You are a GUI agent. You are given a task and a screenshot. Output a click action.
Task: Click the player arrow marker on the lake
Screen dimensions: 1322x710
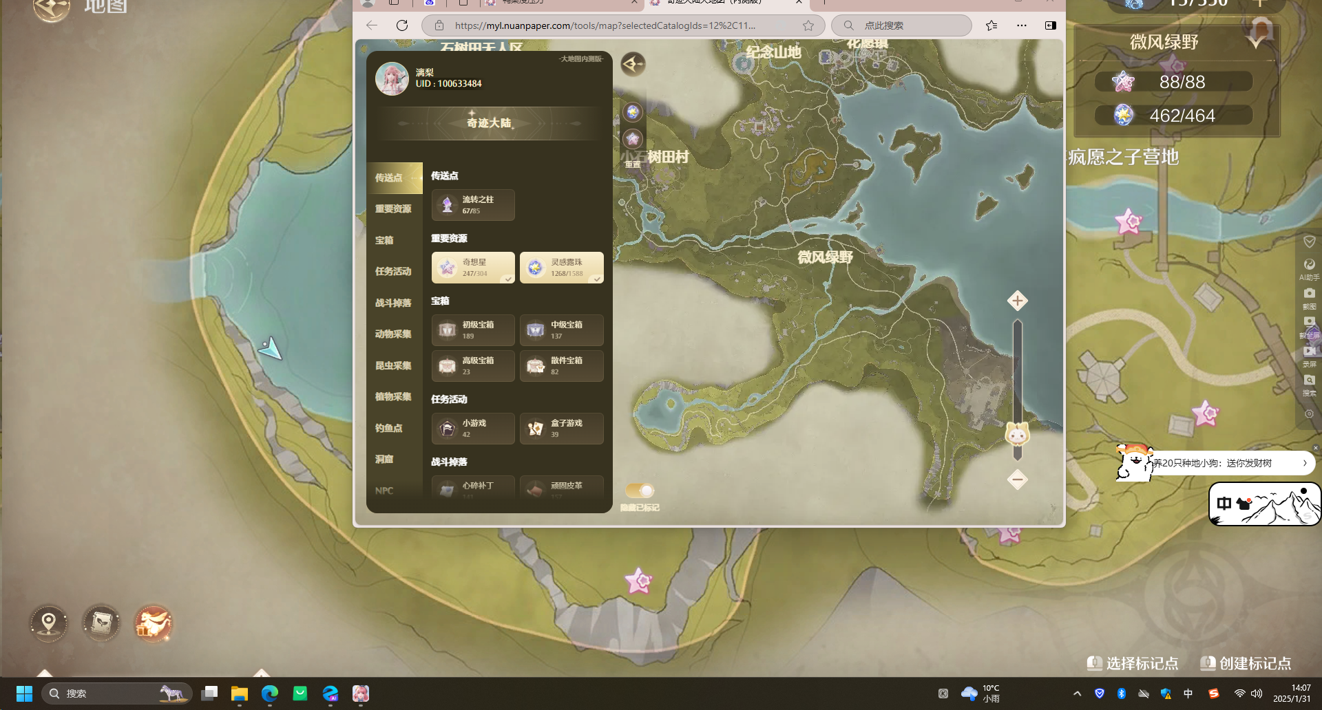pyautogui.click(x=271, y=349)
